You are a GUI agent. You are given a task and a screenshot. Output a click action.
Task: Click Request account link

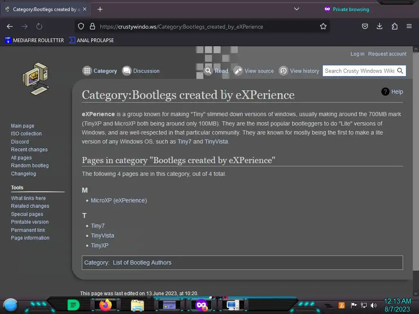tap(387, 54)
